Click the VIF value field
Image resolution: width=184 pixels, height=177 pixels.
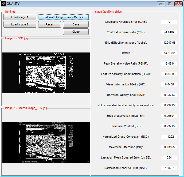click(169, 84)
